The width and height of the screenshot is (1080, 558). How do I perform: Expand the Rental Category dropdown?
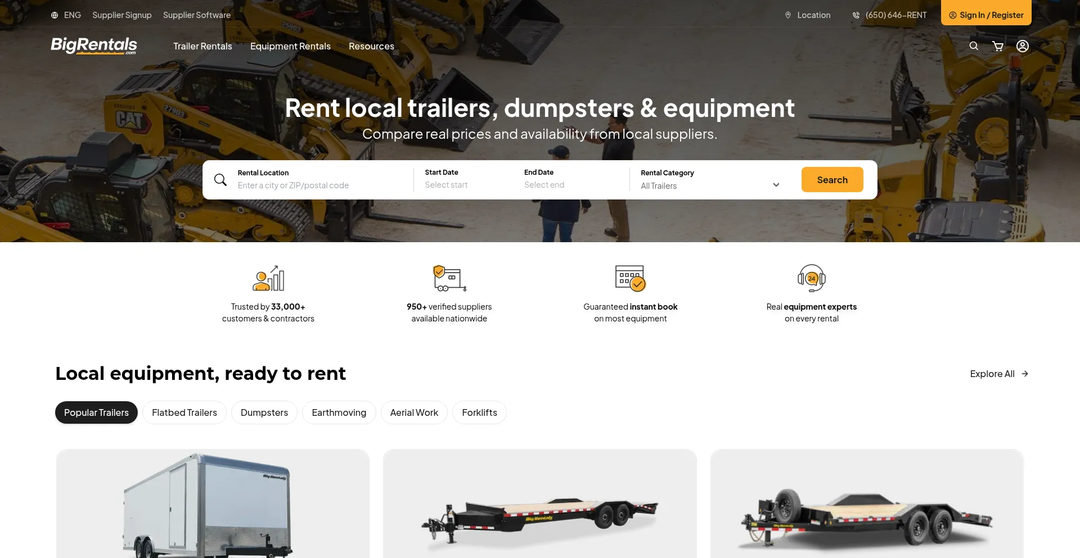710,180
